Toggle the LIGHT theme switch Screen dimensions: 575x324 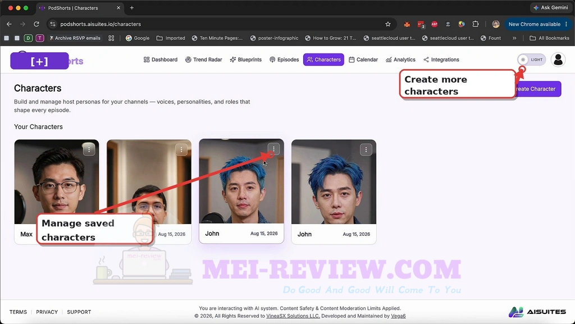pyautogui.click(x=531, y=60)
